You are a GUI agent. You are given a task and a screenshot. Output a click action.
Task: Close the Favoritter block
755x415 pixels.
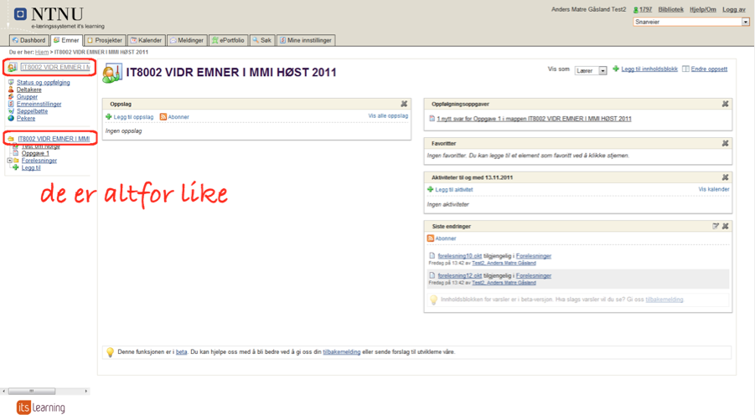click(725, 143)
